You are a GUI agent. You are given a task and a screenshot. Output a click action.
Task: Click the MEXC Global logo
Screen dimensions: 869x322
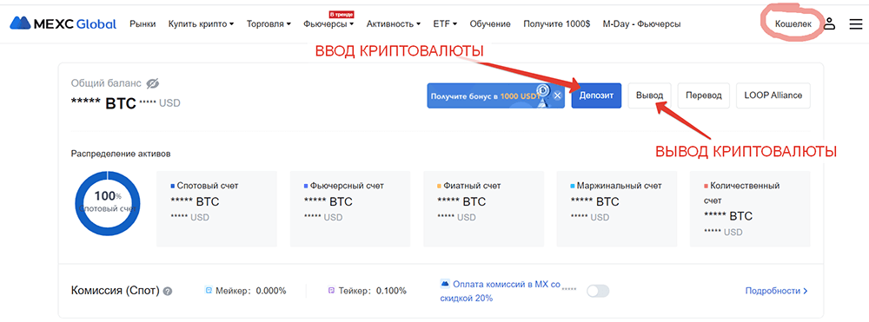point(63,23)
